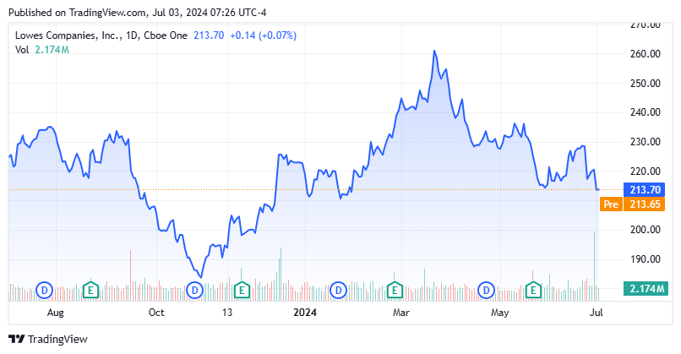Click the first dividend marker before Aug
Screen dimensions: 681x354
tap(45, 290)
